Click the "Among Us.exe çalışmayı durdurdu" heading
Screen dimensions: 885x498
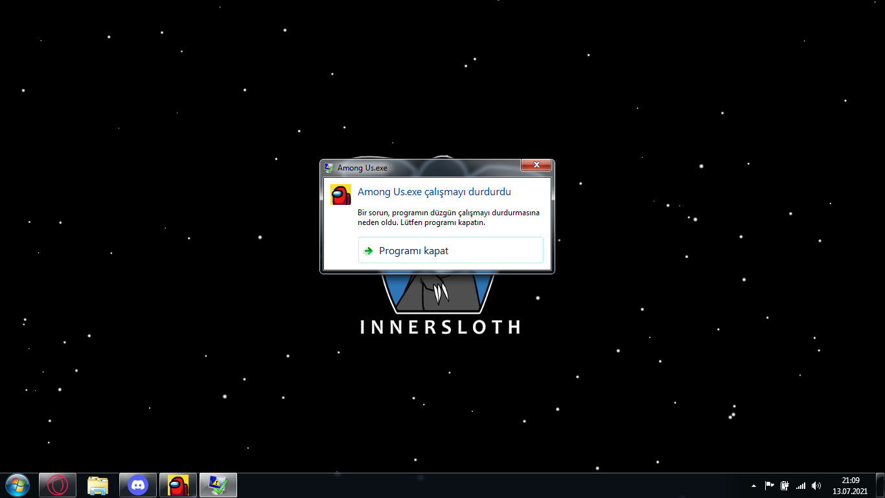pyautogui.click(x=434, y=192)
